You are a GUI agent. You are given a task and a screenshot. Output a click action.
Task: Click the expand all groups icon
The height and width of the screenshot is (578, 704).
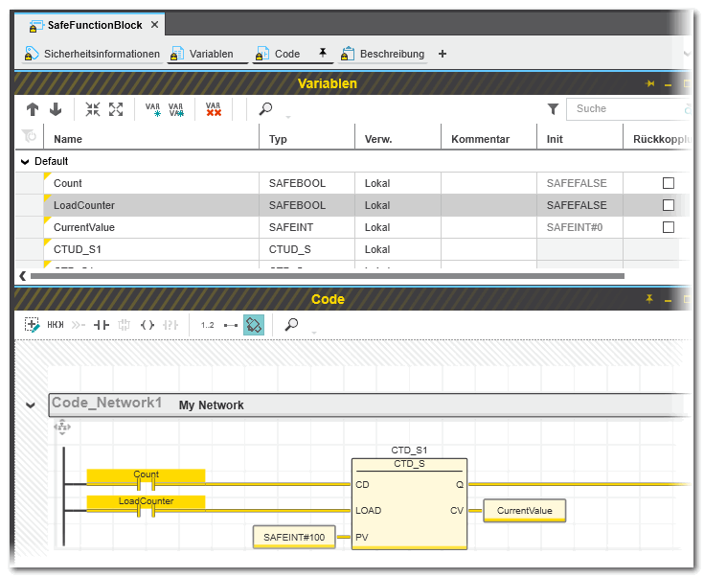(x=116, y=109)
